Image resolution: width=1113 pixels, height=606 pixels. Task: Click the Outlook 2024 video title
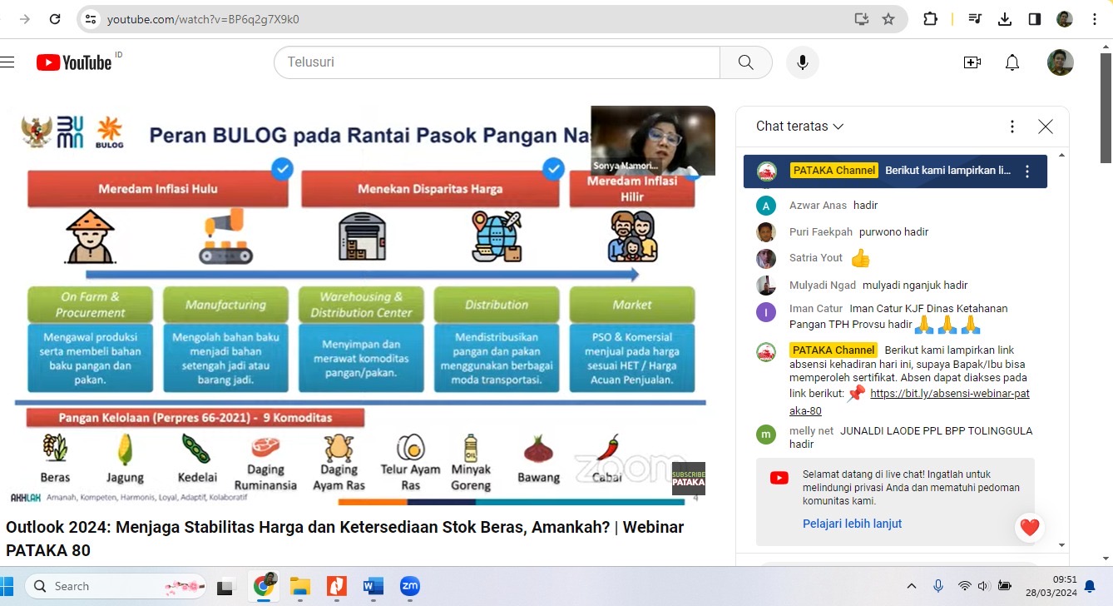click(x=344, y=539)
